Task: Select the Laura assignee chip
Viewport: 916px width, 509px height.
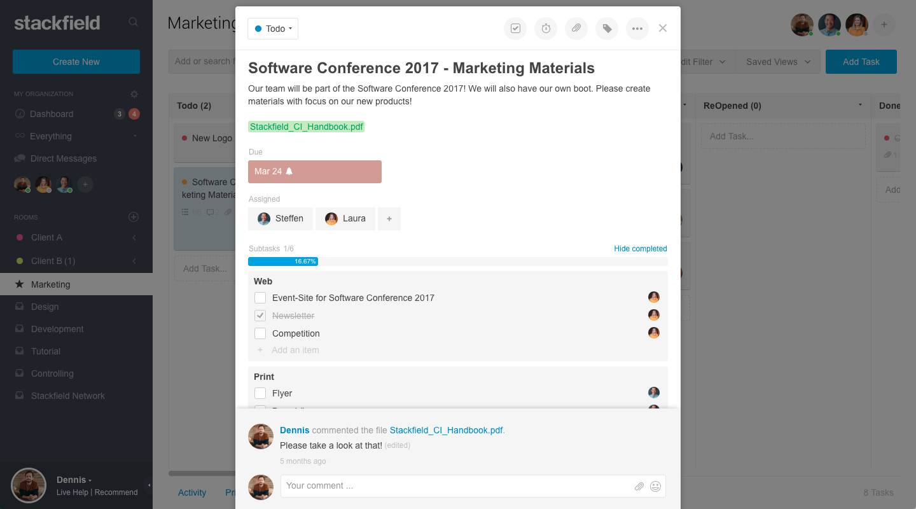Action: click(x=345, y=219)
